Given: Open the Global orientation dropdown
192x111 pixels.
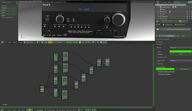Looking at the screenshot, I should [61, 42].
